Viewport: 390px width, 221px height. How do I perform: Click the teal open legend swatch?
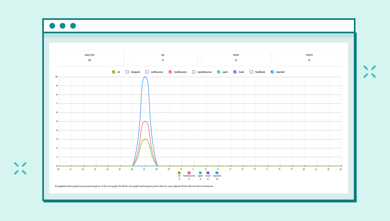click(x=200, y=173)
